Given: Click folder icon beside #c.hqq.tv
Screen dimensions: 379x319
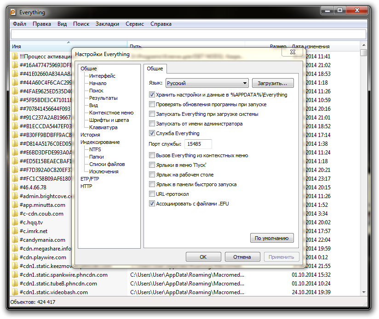Looking at the screenshot, I should point(15,222).
